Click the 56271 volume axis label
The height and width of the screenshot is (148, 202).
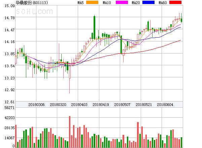[x=10, y=108]
